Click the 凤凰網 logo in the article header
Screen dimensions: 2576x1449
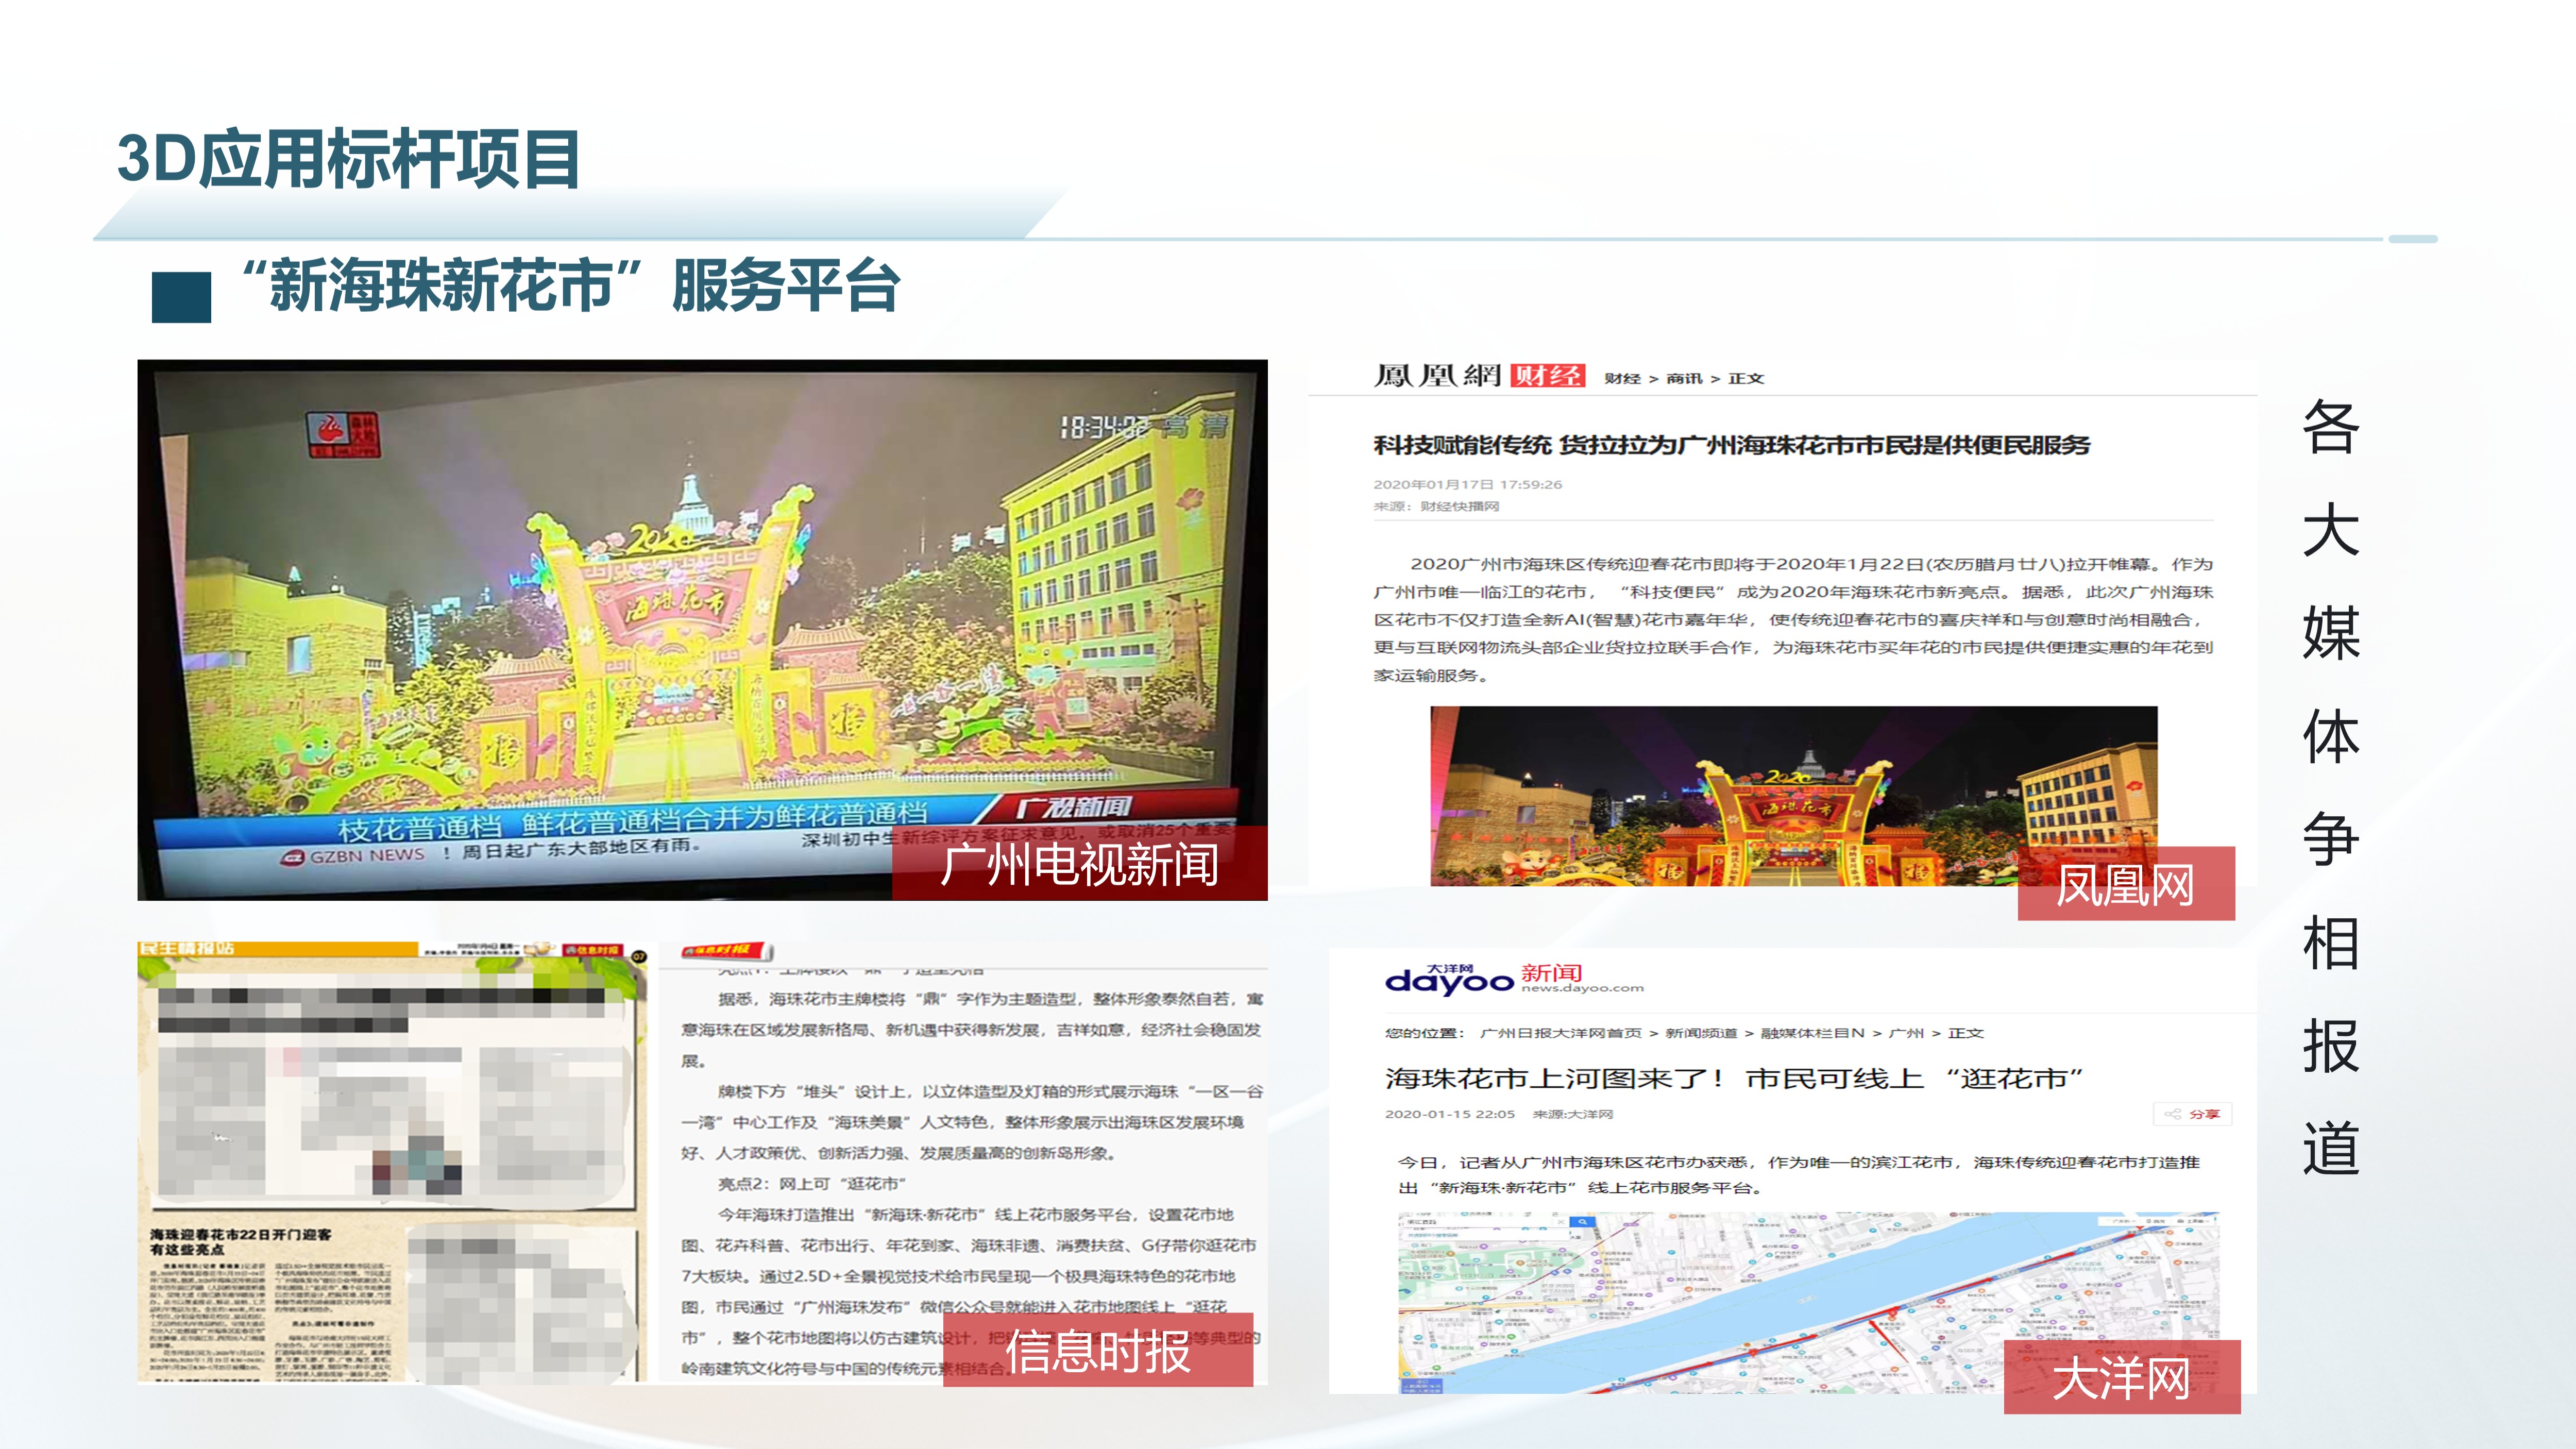(1437, 376)
